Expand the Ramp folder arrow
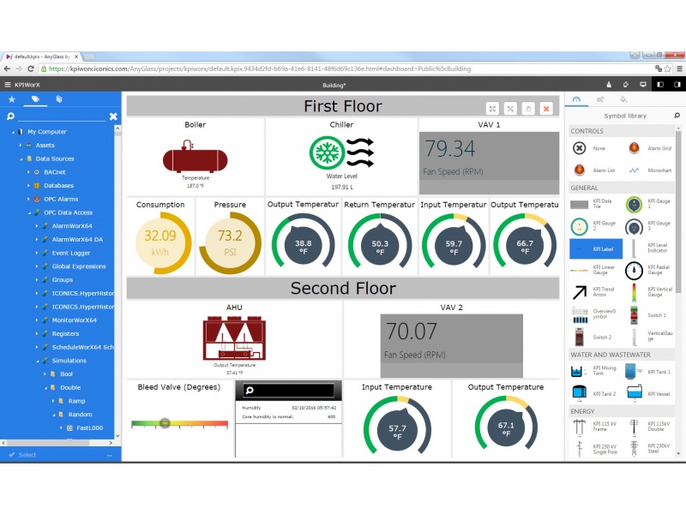The width and height of the screenshot is (686, 514). pyautogui.click(x=53, y=401)
